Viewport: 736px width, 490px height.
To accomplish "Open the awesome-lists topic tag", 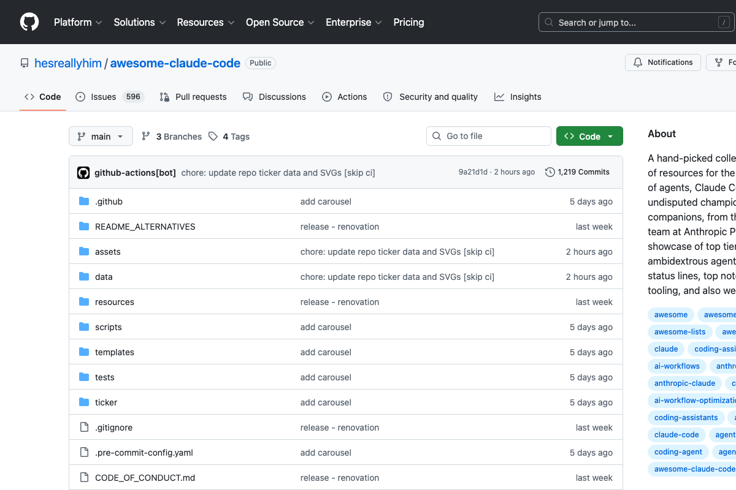I will tap(680, 332).
